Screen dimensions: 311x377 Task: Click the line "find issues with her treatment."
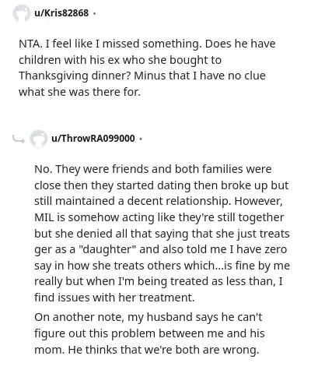[114, 298]
